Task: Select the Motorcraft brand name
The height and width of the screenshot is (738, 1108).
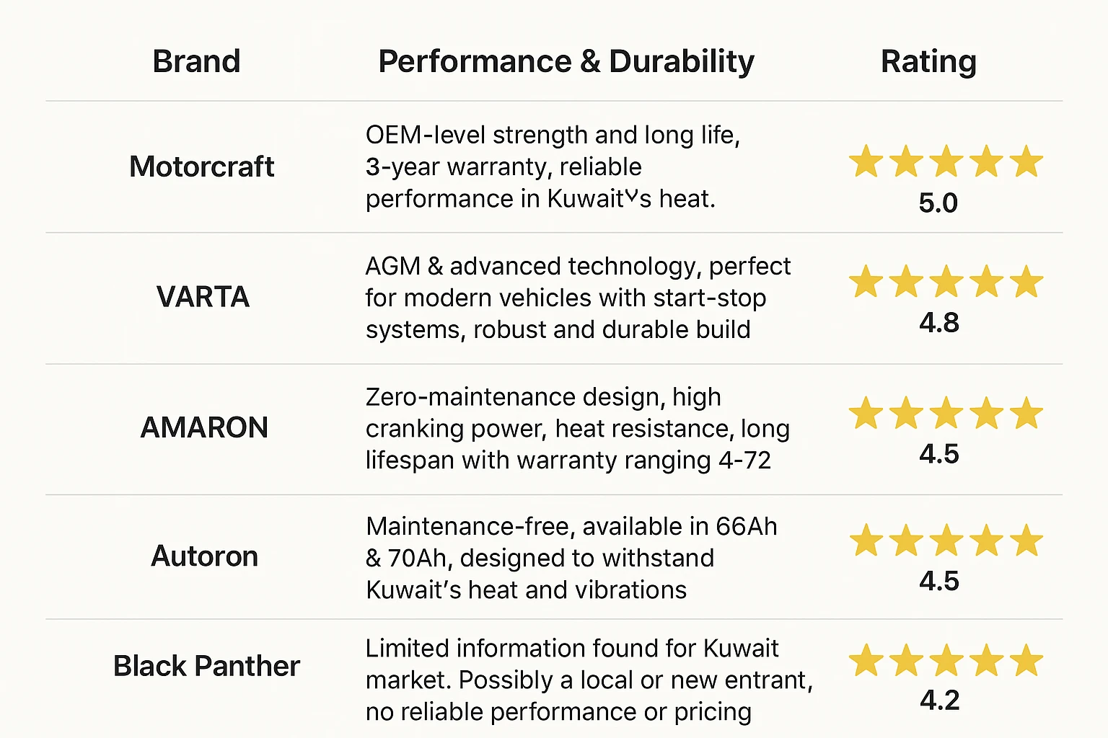Action: click(202, 166)
